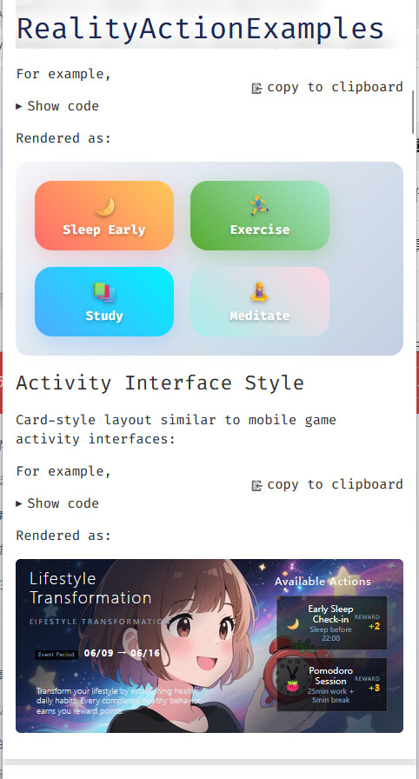419x779 pixels.
Task: Choose the Meditate action card
Action: pos(260,302)
